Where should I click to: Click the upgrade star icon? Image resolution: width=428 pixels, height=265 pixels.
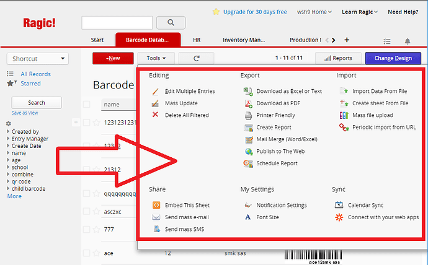[x=216, y=12]
